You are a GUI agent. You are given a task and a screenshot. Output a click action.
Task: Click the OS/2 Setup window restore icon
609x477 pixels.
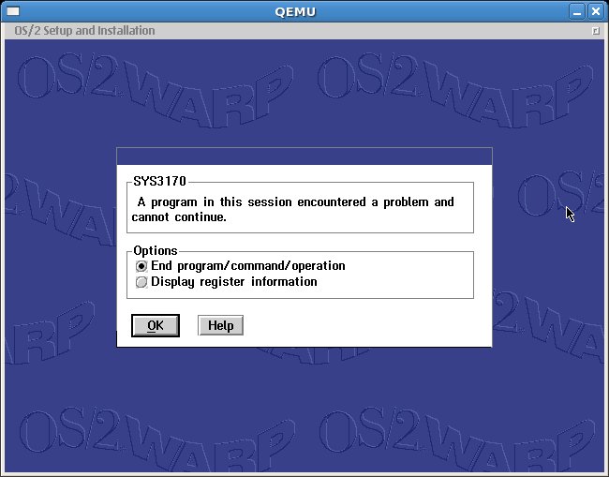point(596,31)
